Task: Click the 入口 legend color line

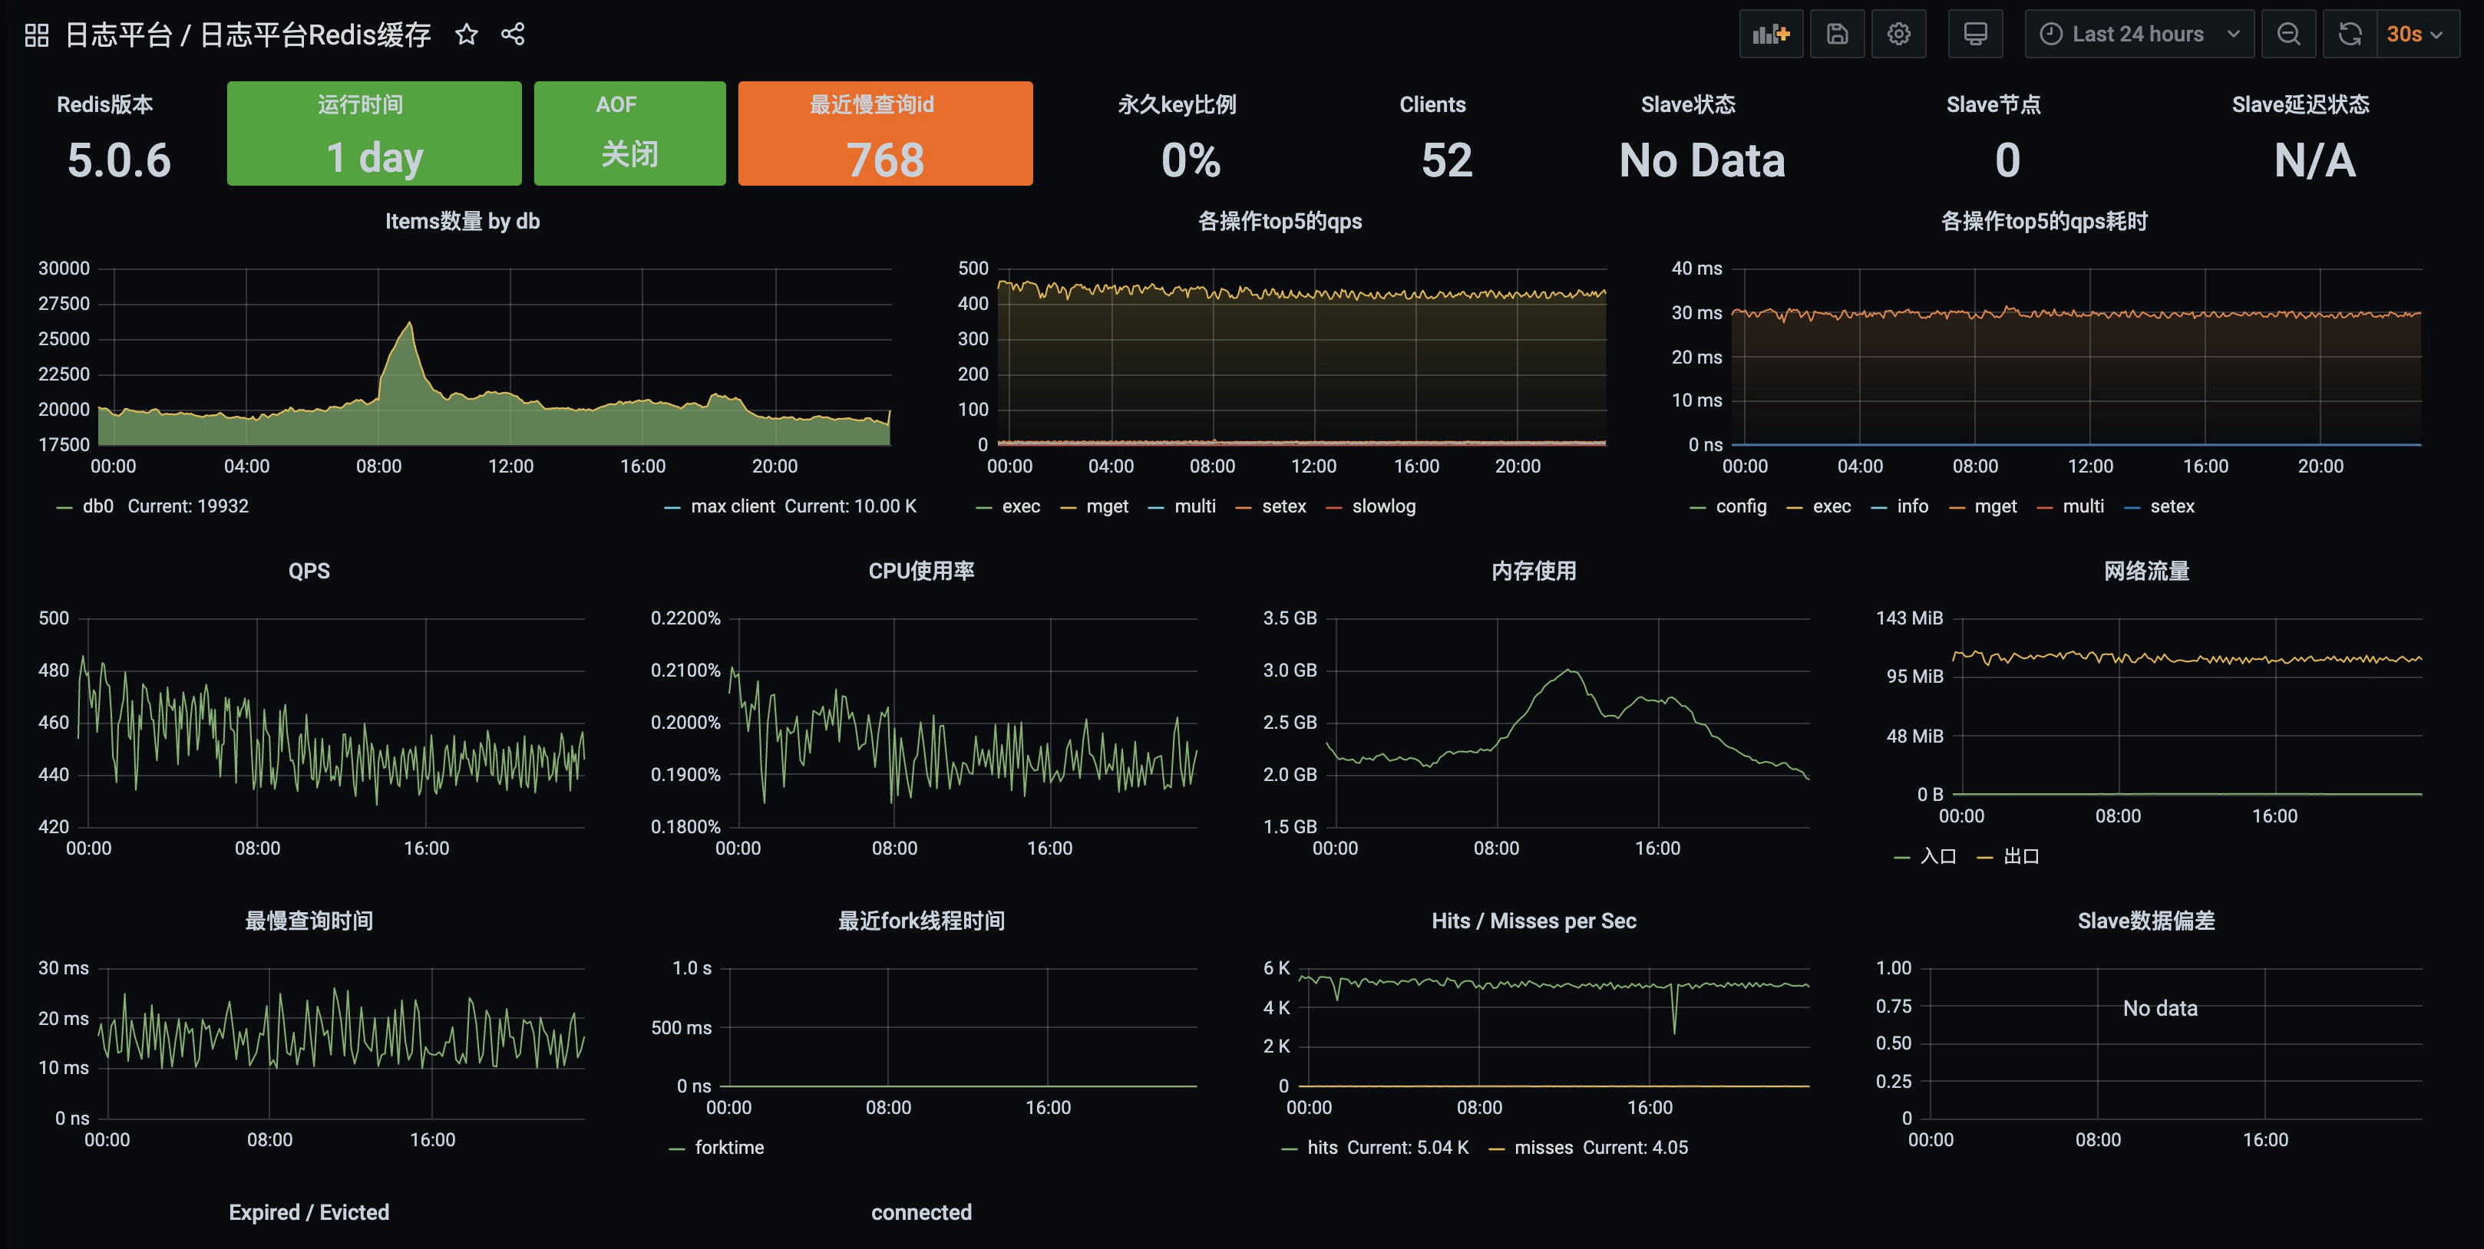Action: pyautogui.click(x=1901, y=857)
